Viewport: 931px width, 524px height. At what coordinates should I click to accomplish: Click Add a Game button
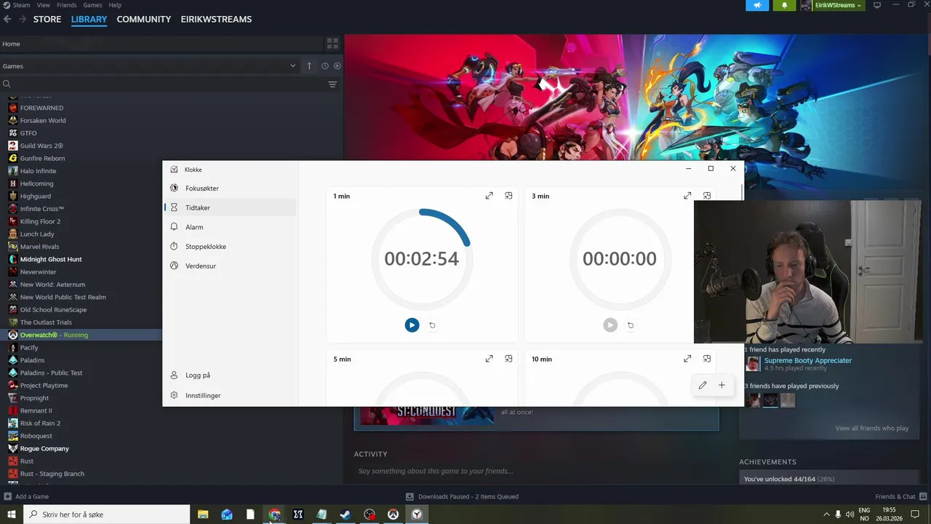[x=26, y=496]
